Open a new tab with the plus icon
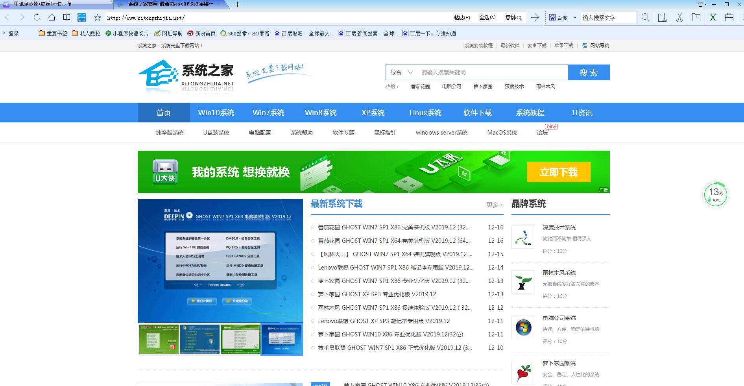The image size is (744, 386). pos(237,4)
